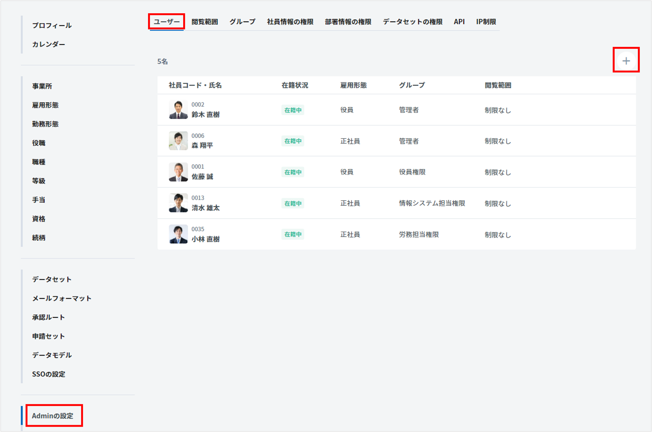Open SSOの設定 in the sidebar

(48, 374)
